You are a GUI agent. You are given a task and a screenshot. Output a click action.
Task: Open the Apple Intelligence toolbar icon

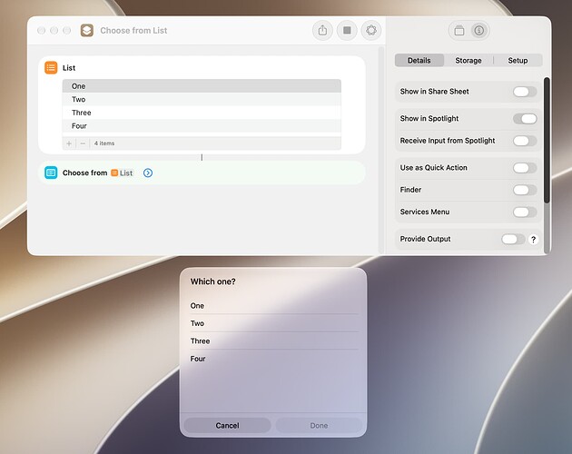[371, 30]
